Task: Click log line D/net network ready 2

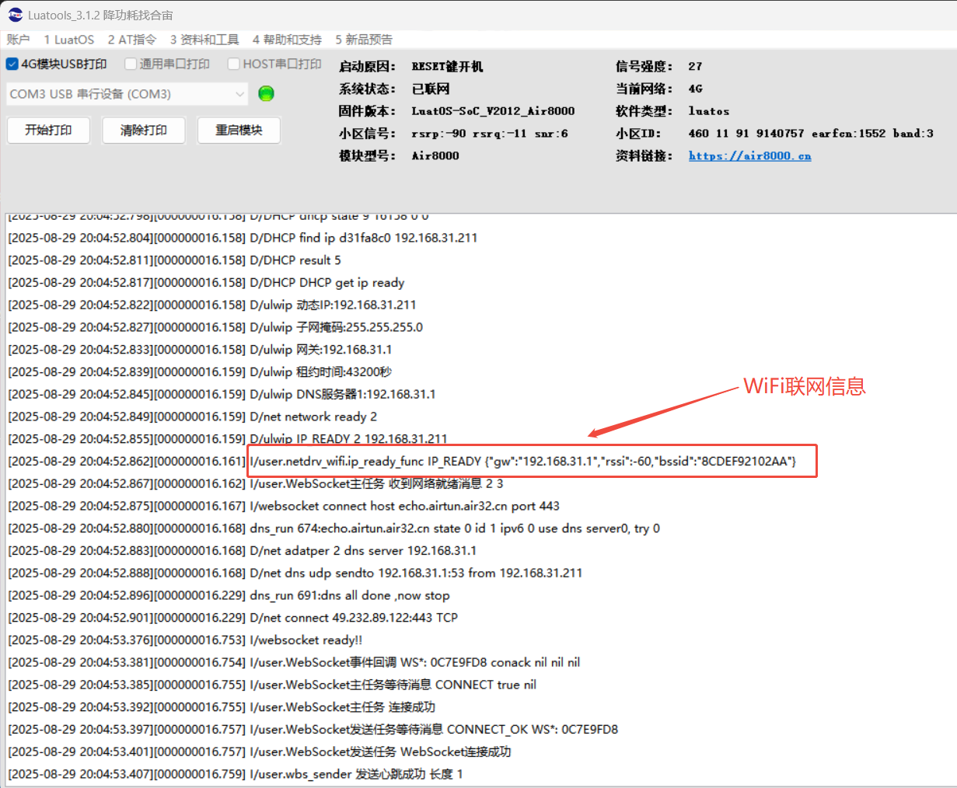Action: 192,417
